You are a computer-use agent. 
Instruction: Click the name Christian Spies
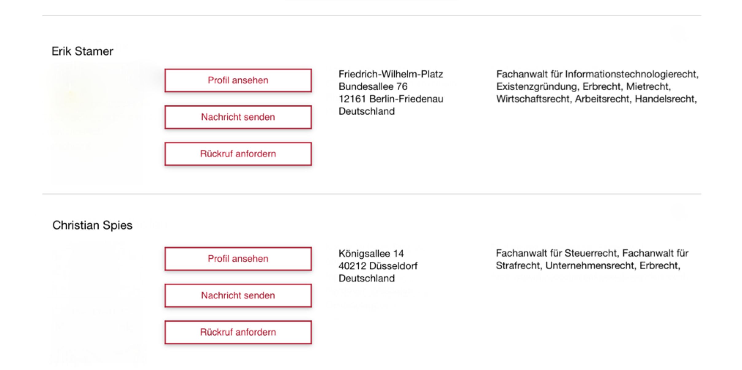click(92, 225)
